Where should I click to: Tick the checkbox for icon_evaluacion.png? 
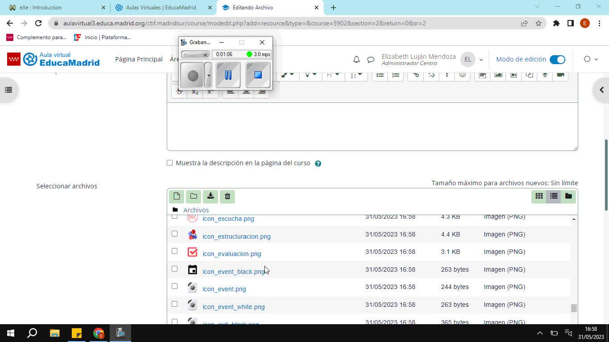point(174,251)
